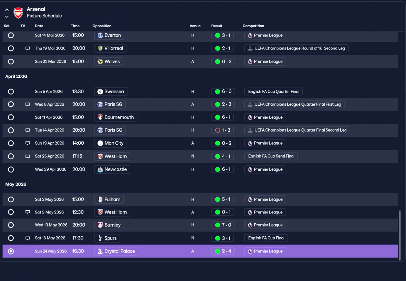
Task: Click TV icon on 25 Apr West Ham row
Action: [28, 156]
